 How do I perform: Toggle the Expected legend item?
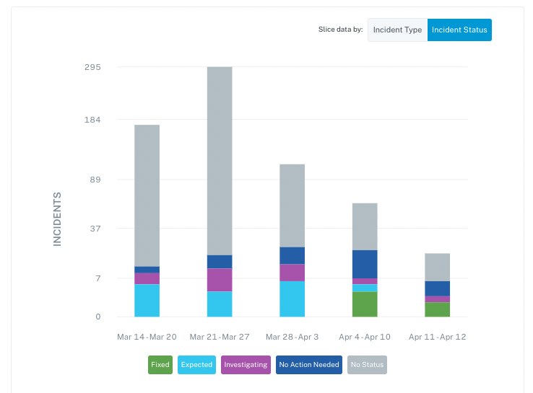click(196, 365)
